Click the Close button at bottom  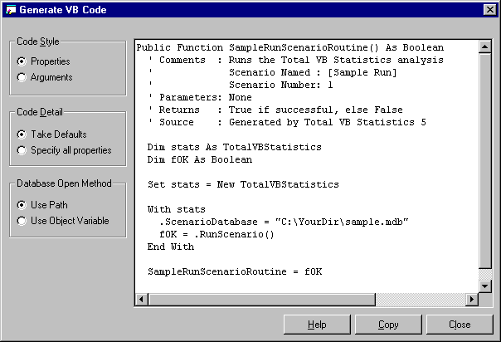460,325
